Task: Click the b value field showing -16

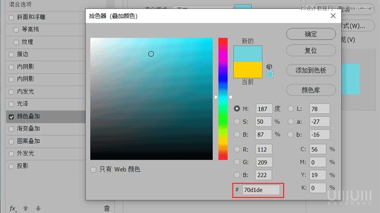Action: pyautogui.click(x=320, y=135)
